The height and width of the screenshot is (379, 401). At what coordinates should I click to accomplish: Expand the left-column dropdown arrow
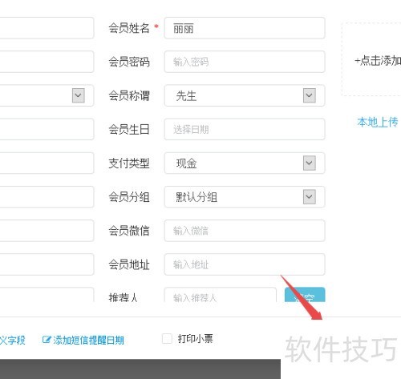pos(79,95)
